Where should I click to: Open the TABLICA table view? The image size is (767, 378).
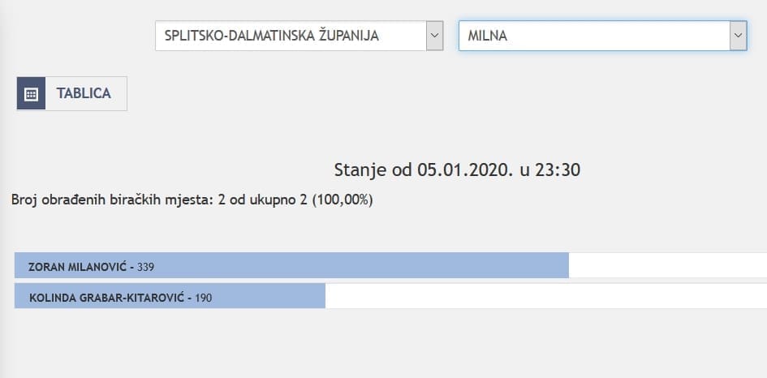coord(84,93)
